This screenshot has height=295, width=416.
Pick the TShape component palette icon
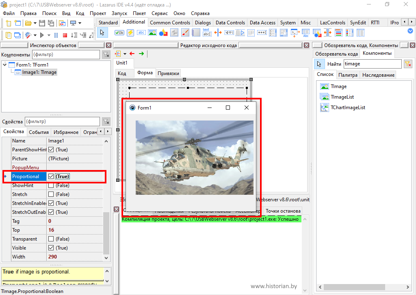(163, 33)
